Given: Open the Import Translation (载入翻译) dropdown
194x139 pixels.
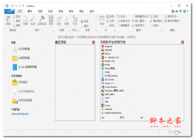Looking at the screenshot, I should pyautogui.click(x=139, y=21).
